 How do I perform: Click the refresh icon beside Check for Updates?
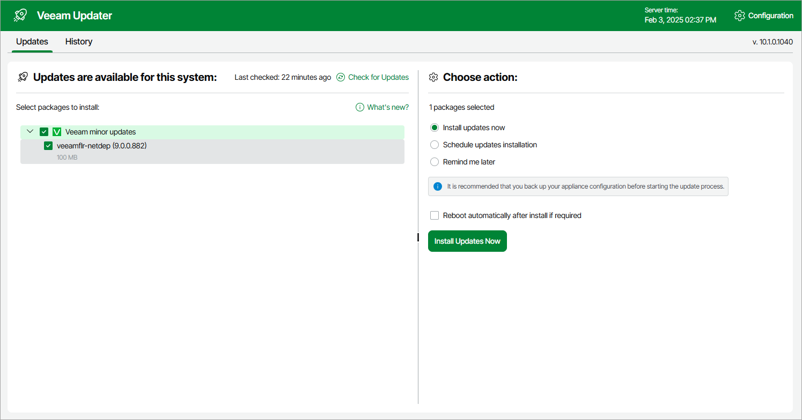(341, 77)
